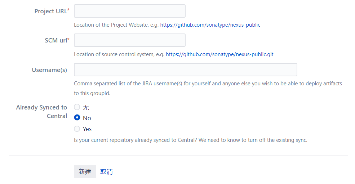Click the Username(s) input field
Screen dimensions: 355x184
pos(185,70)
